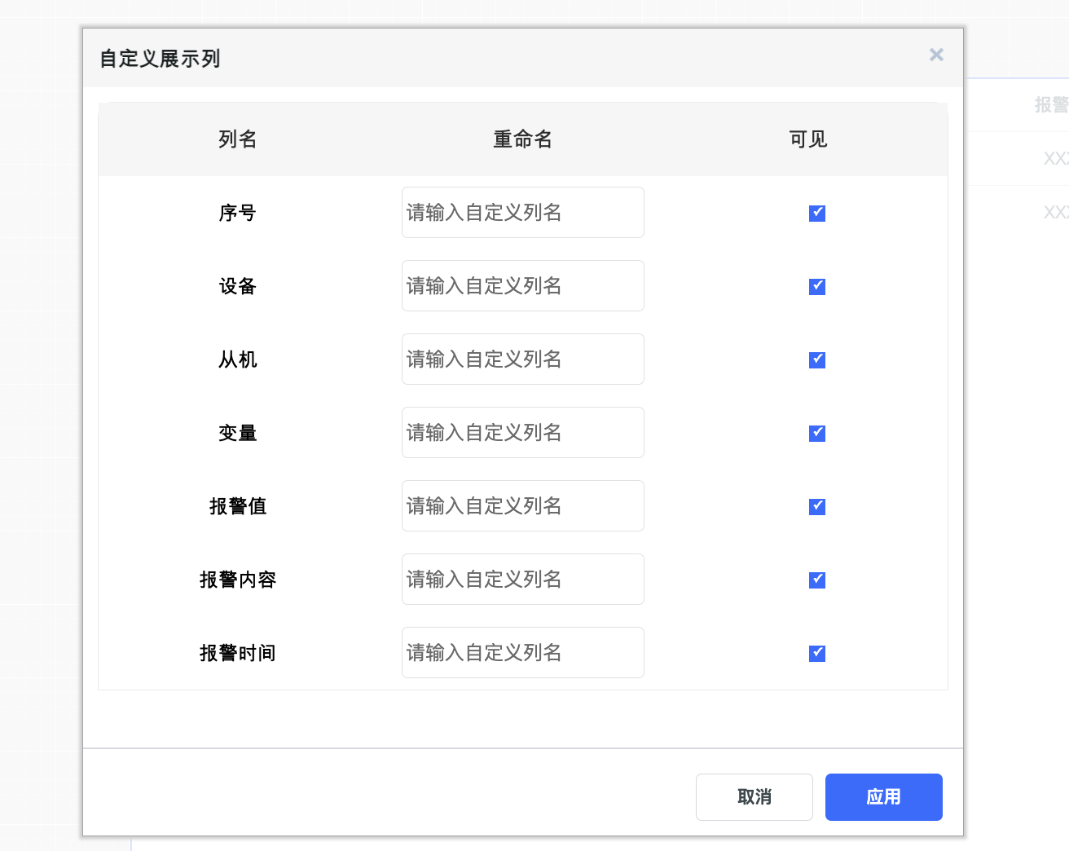Focus the rename field for 设备
The image size is (1069, 851).
pos(523,286)
